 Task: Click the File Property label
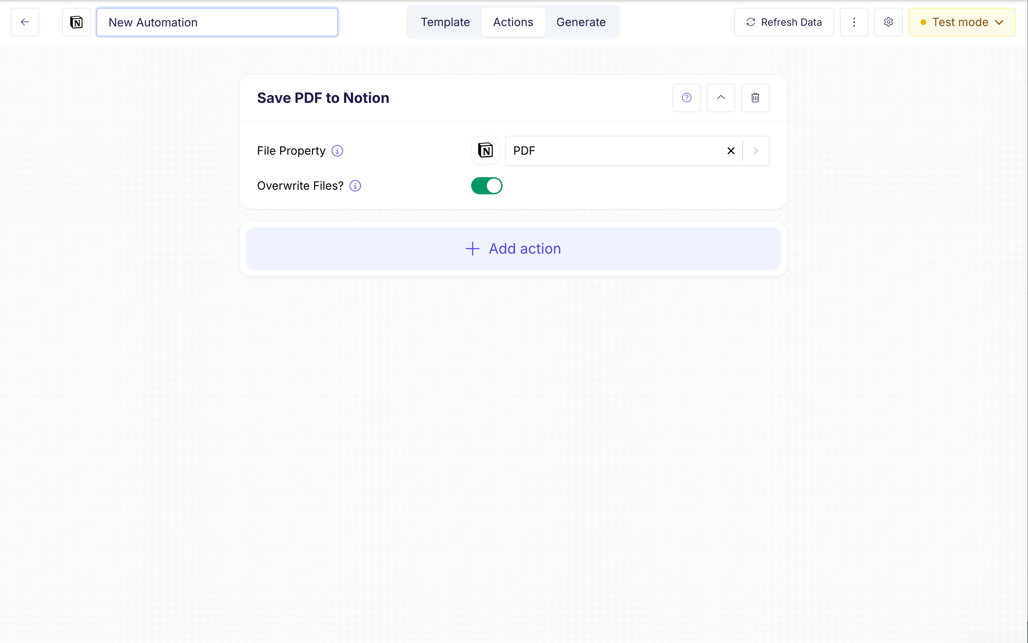tap(291, 151)
